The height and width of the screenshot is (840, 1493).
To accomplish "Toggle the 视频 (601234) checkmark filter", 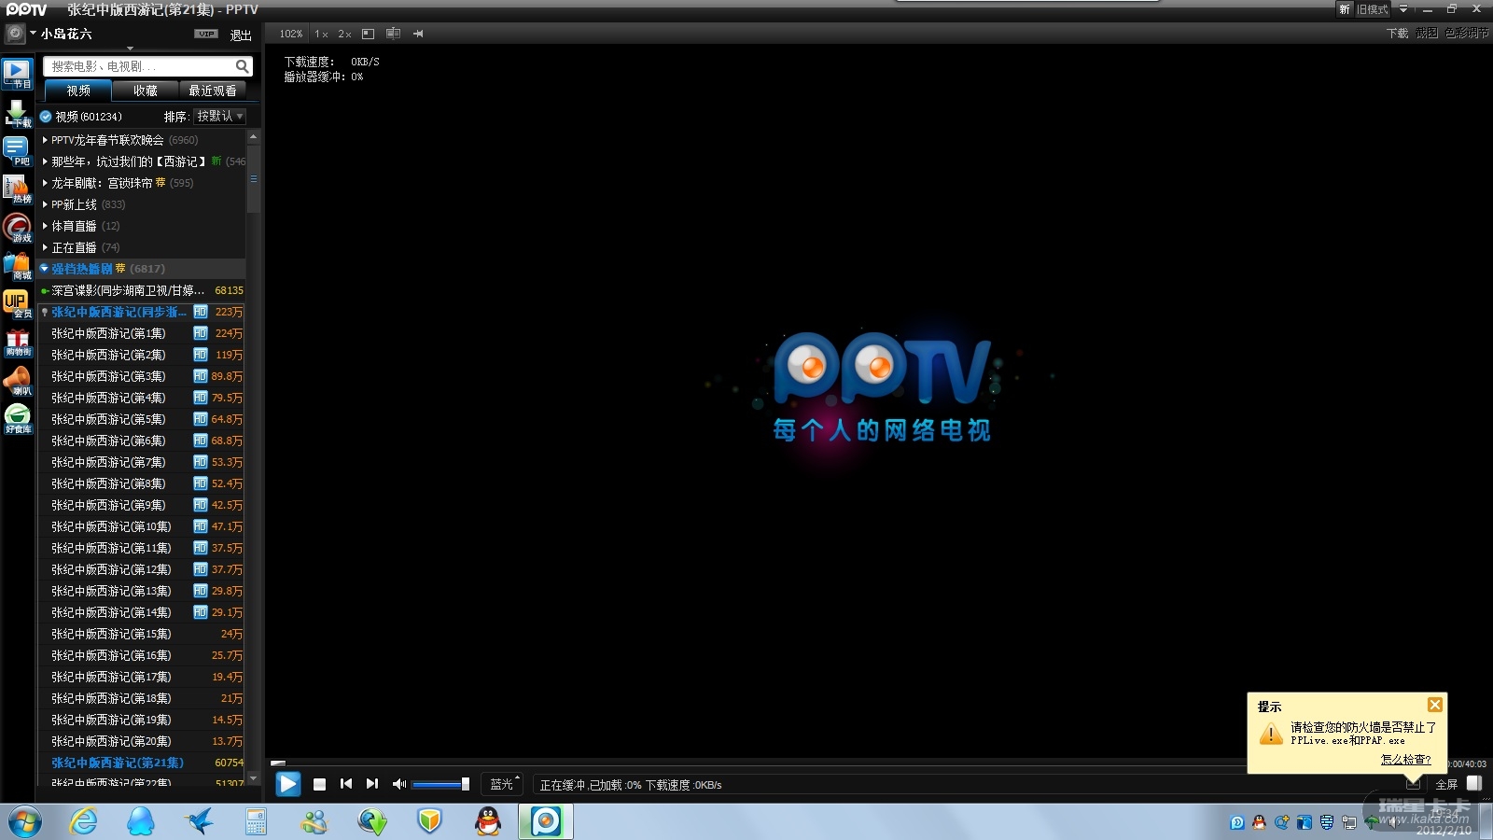I will pyautogui.click(x=46, y=117).
